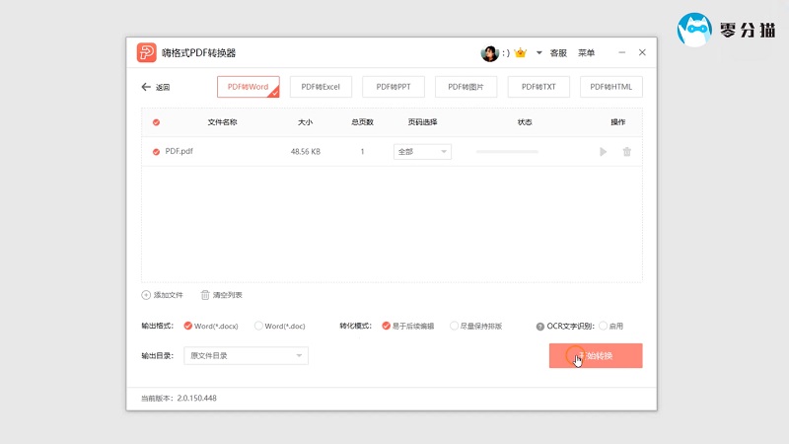Viewport: 789px width, 444px height.
Task: Enable OCR文字识别 with 启用 radio
Action: [610, 327]
